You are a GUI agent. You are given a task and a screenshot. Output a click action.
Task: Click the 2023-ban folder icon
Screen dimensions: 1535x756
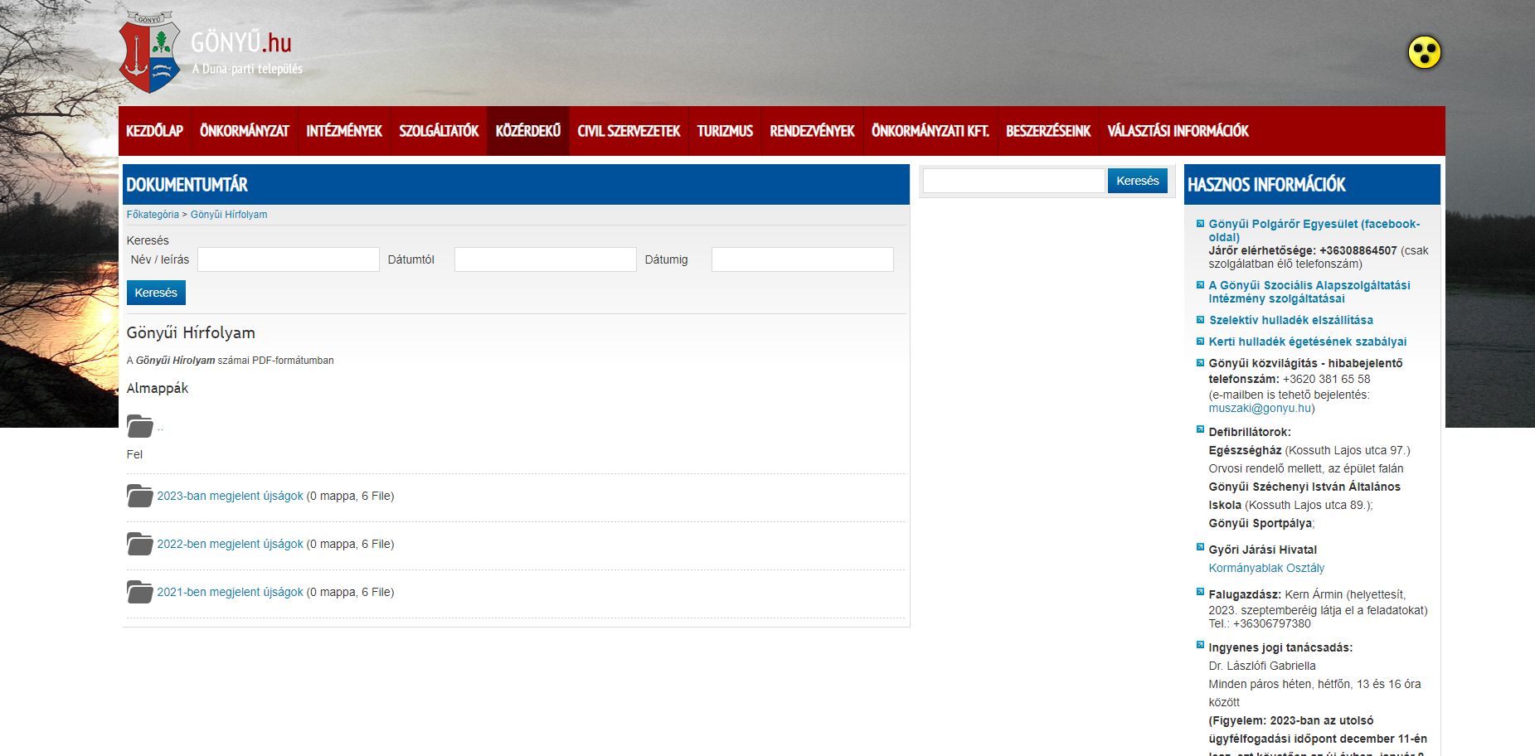140,496
